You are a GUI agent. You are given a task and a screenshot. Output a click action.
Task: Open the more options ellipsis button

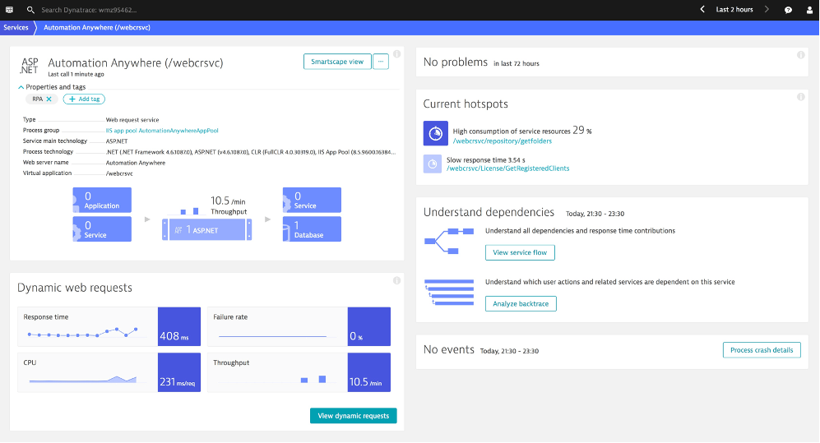[x=381, y=62]
